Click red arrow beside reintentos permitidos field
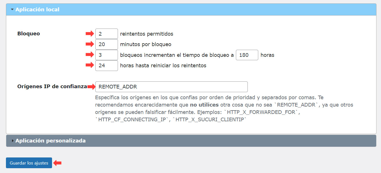Screen dimensions: 381x173 point(90,34)
